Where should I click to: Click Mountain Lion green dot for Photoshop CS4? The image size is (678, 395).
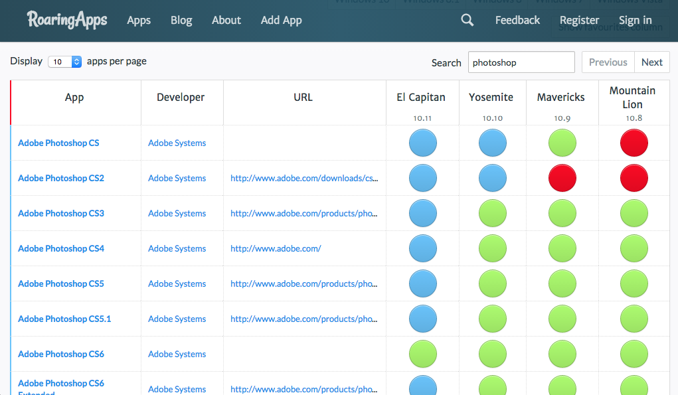[634, 248]
